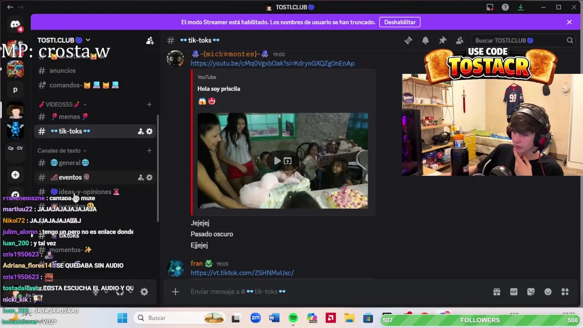Open Word from the taskbar
Image resolution: width=583 pixels, height=328 pixels.
[x=274, y=318]
